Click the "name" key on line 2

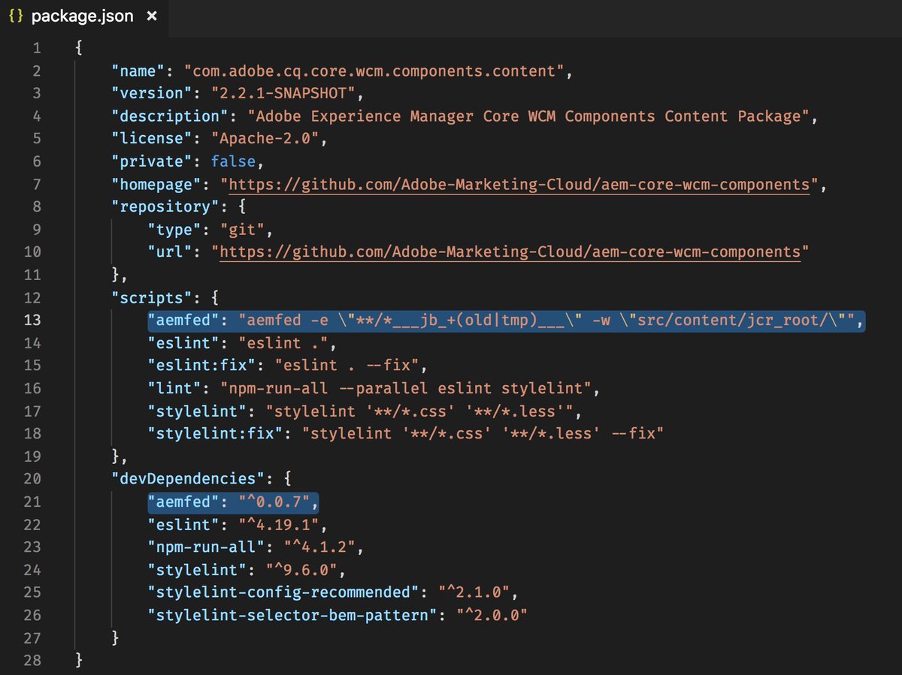pos(138,71)
